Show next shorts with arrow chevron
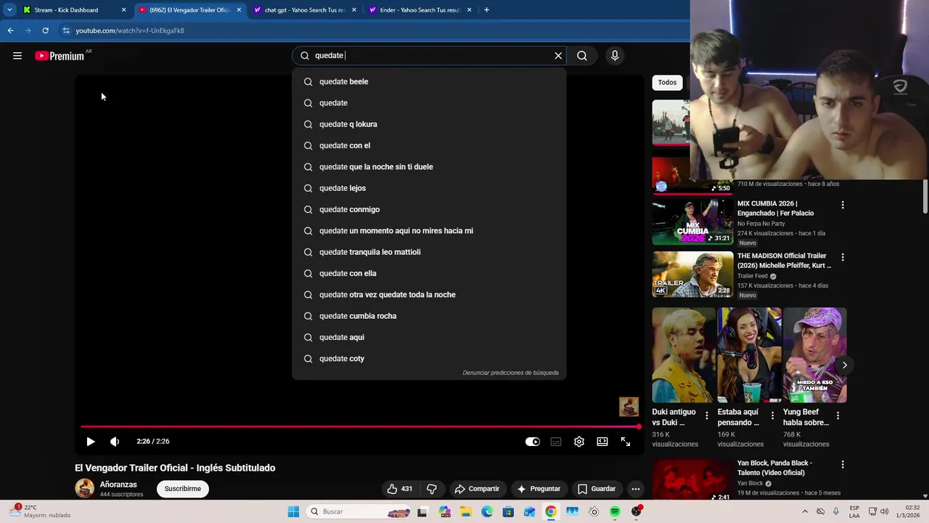 coord(844,365)
